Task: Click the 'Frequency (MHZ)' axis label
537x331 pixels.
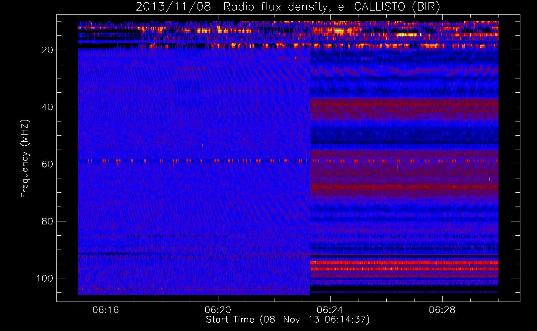Action: [25, 159]
